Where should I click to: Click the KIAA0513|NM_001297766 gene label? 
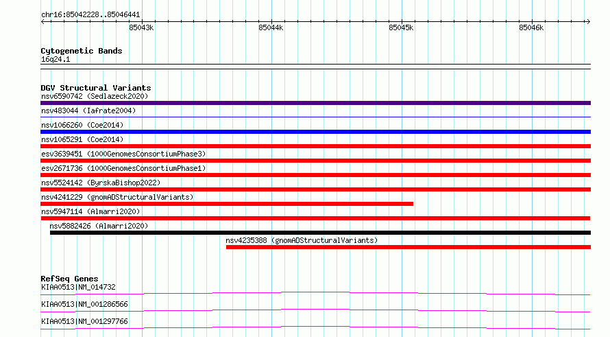(x=84, y=321)
